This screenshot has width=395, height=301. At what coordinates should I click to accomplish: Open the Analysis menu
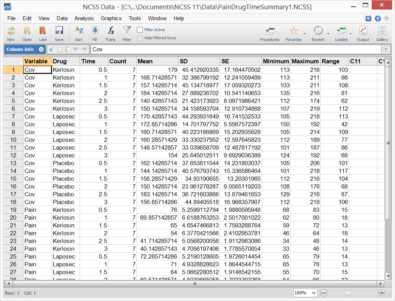point(84,18)
